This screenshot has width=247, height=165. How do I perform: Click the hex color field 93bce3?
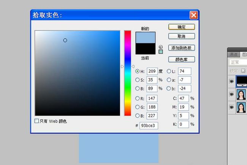149,125
